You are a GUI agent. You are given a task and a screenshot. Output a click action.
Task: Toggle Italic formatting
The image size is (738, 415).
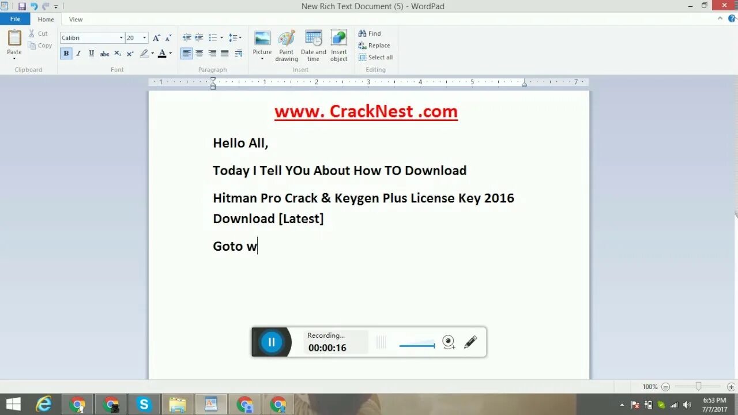coord(78,54)
